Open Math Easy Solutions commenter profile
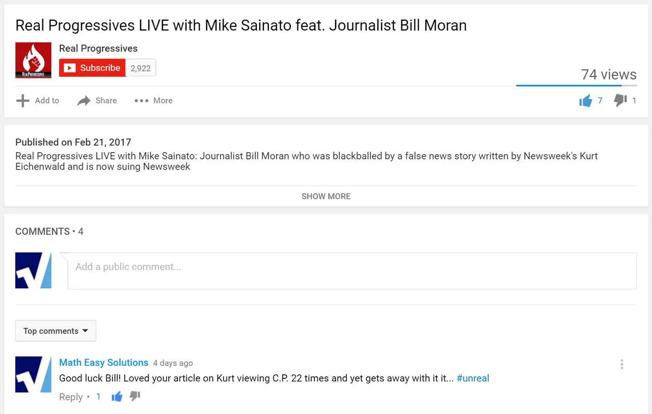 pos(103,363)
